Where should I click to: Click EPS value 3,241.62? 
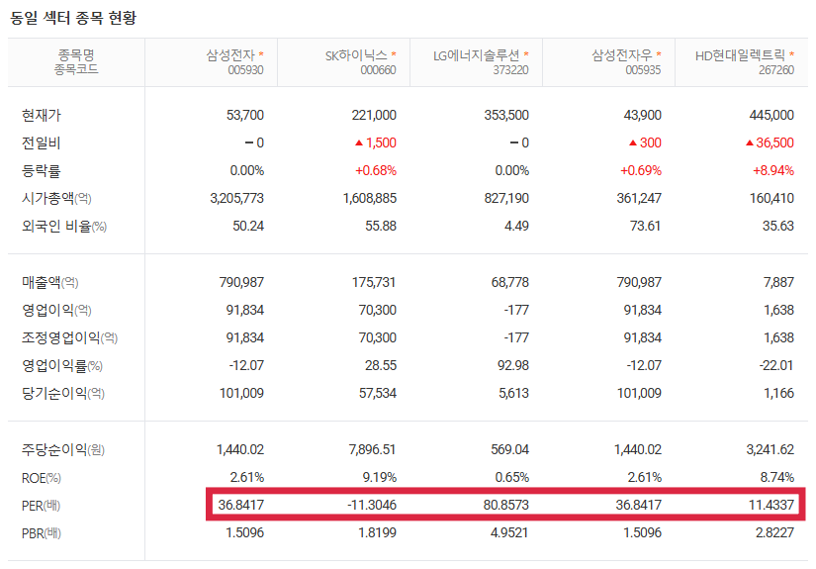pyautogui.click(x=771, y=449)
